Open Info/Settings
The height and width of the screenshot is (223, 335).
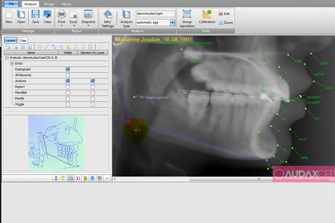click(108, 19)
